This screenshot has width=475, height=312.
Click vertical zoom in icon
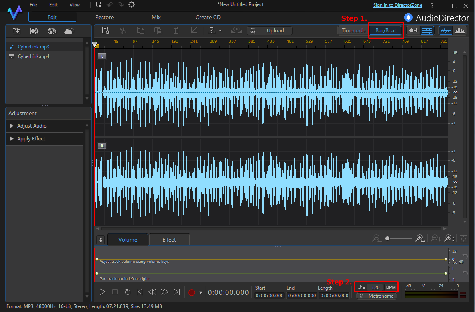[x=449, y=239]
